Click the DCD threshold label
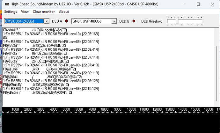This screenshot has height=133, width=220. pos(152,21)
